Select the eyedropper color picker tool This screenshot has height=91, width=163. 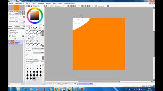[36, 28]
